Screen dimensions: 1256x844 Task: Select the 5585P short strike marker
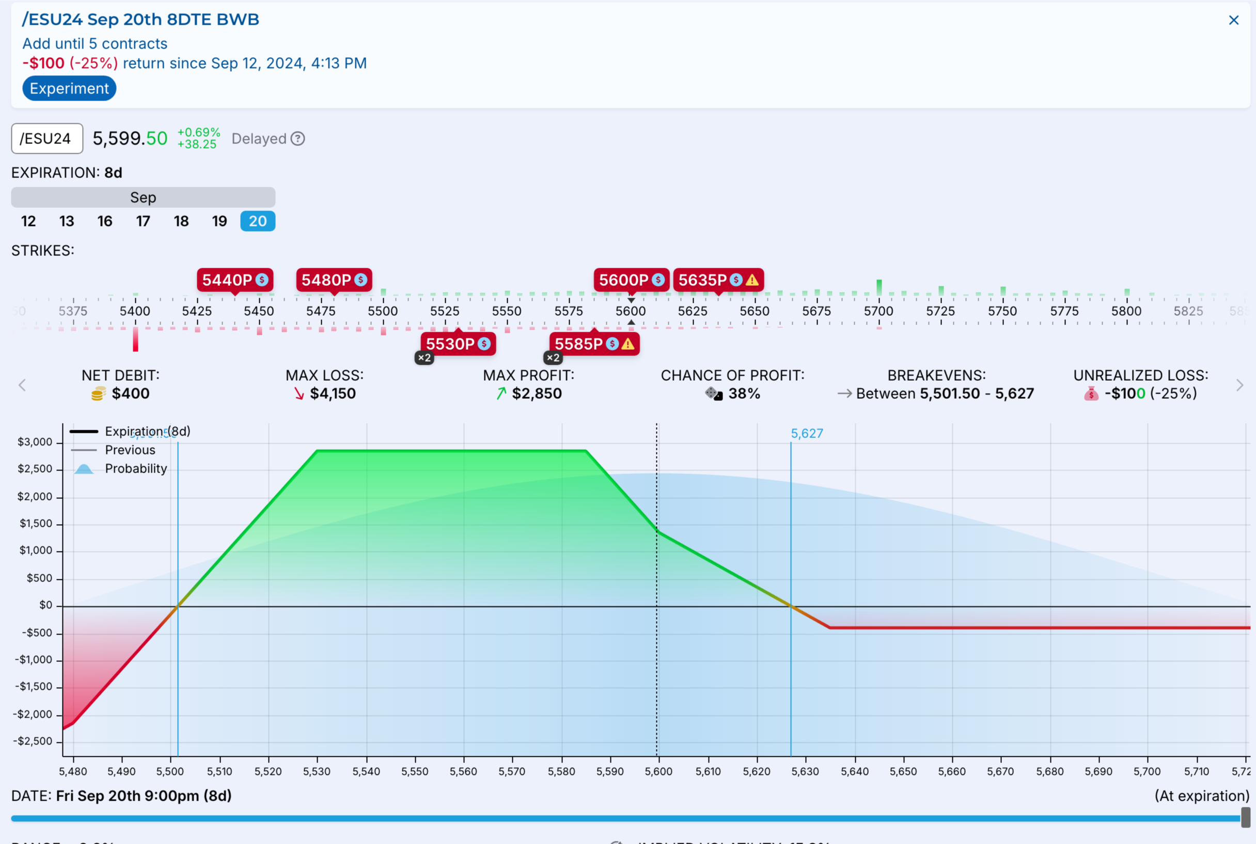[x=594, y=344]
